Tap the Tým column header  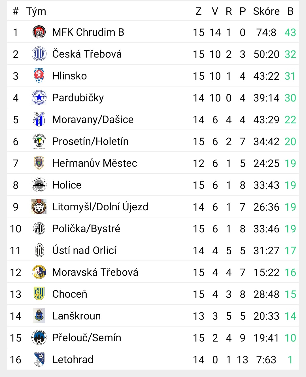[x=36, y=12]
